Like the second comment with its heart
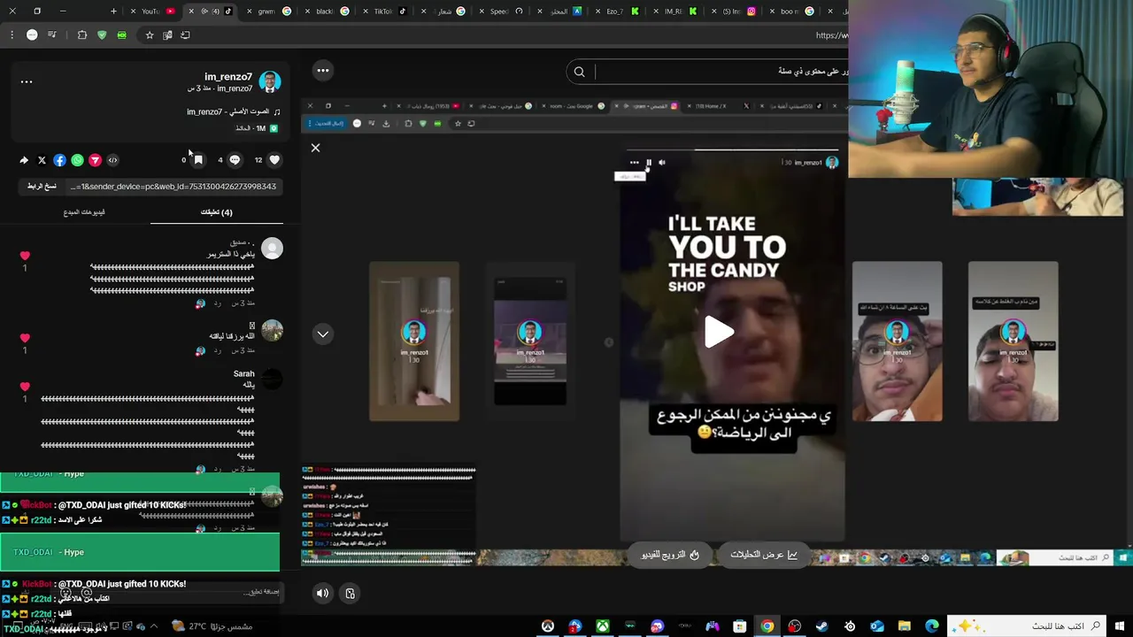Viewport: 1133px width, 637px height. (25, 338)
